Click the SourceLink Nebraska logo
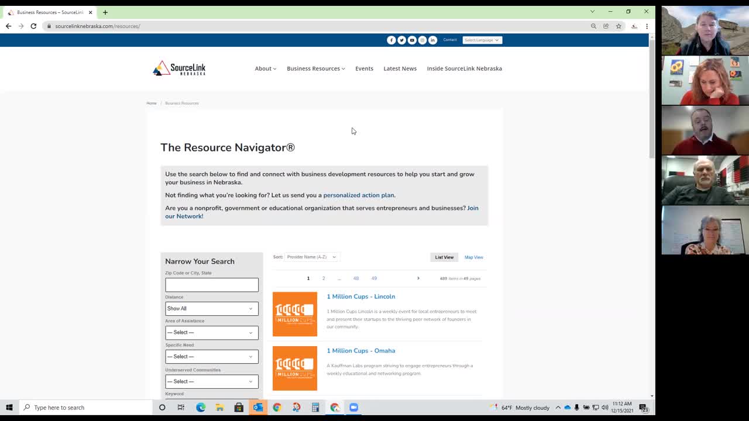This screenshot has height=421, width=749. coord(179,68)
